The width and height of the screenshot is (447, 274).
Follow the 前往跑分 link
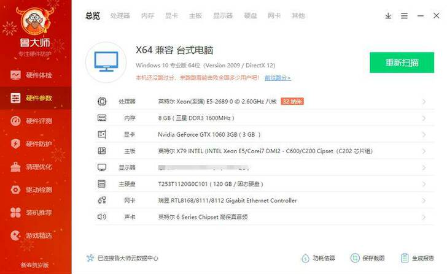278,78
